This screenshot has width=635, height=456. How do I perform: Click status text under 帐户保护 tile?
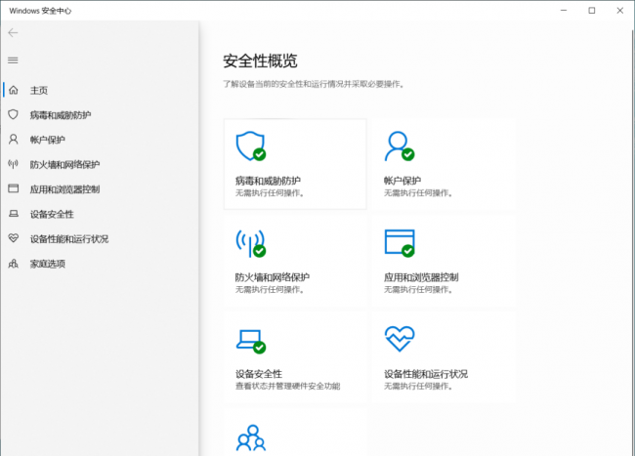click(x=418, y=193)
